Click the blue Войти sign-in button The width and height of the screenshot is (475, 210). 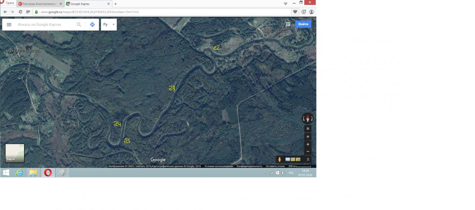tap(303, 24)
